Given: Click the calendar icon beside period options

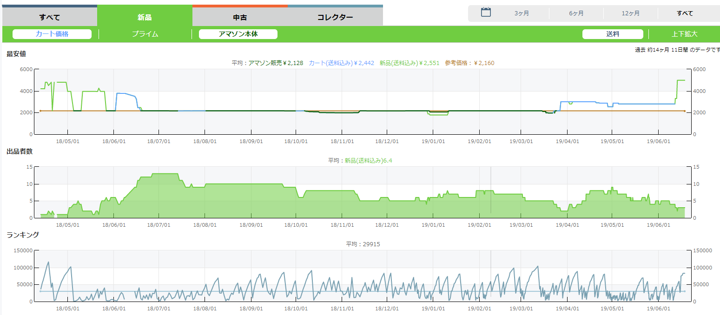Looking at the screenshot, I should [486, 13].
